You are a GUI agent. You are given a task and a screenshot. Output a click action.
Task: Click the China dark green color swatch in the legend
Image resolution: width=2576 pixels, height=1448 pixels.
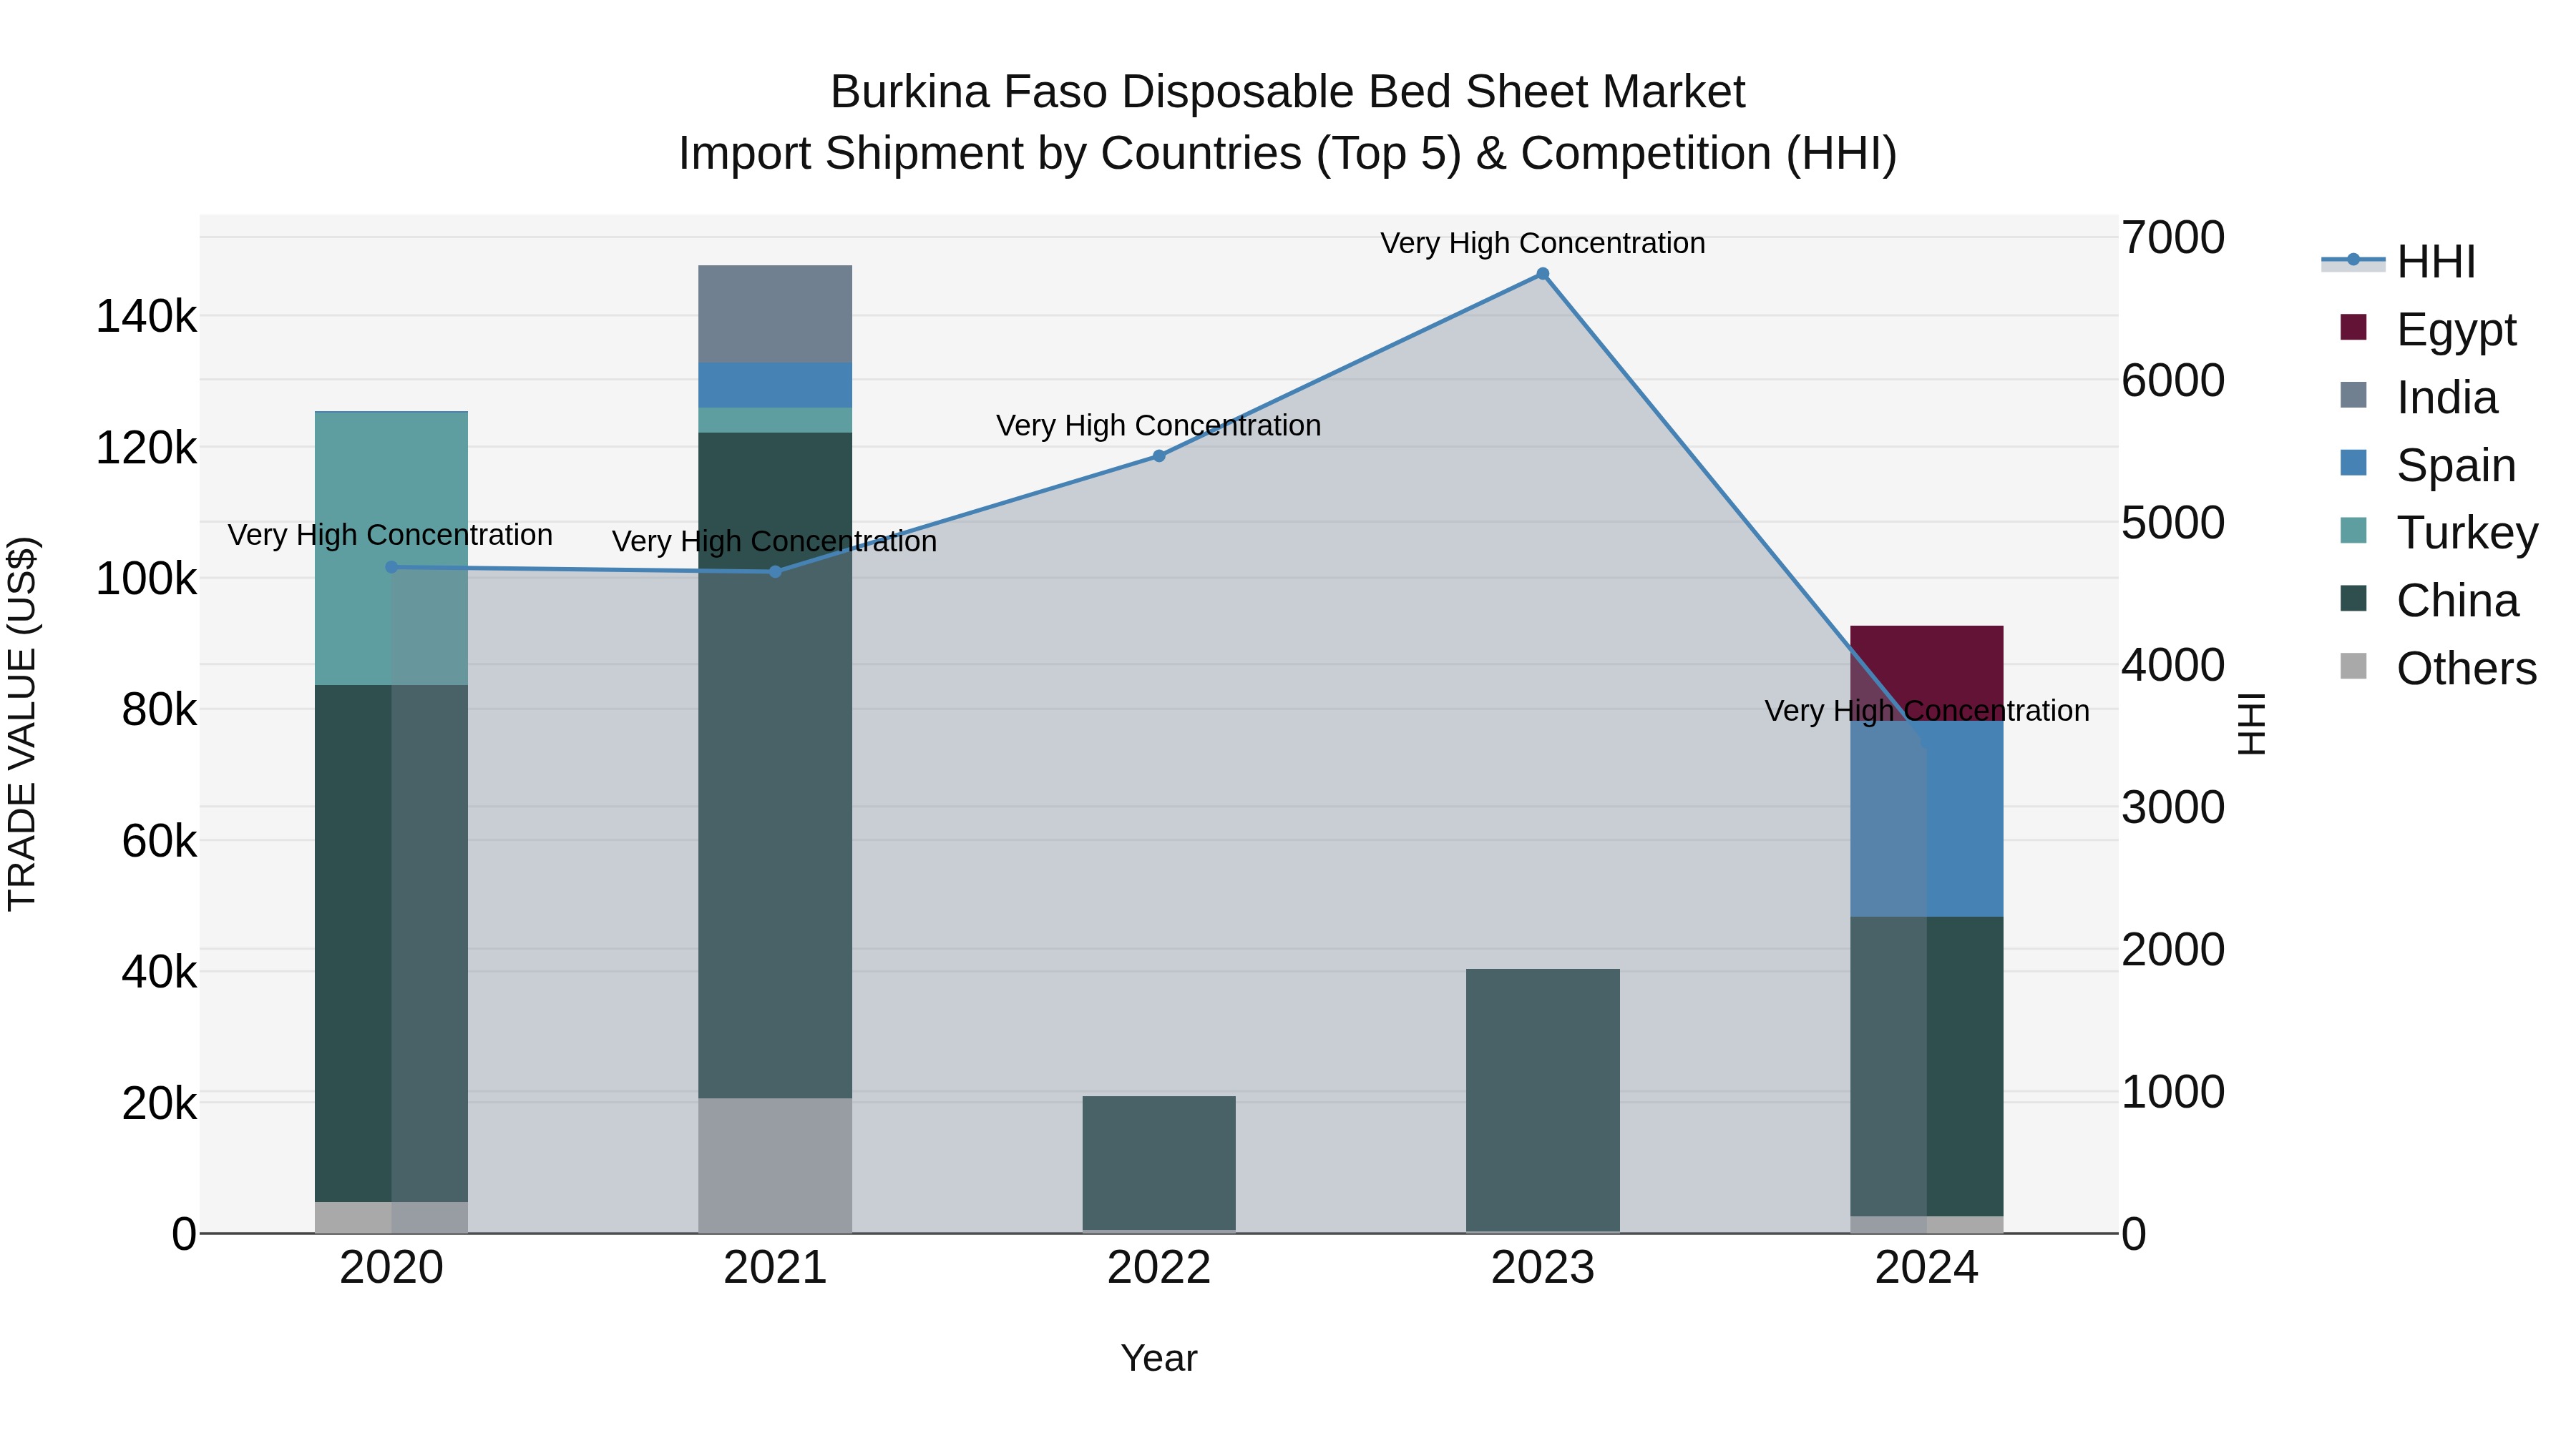pos(2354,599)
